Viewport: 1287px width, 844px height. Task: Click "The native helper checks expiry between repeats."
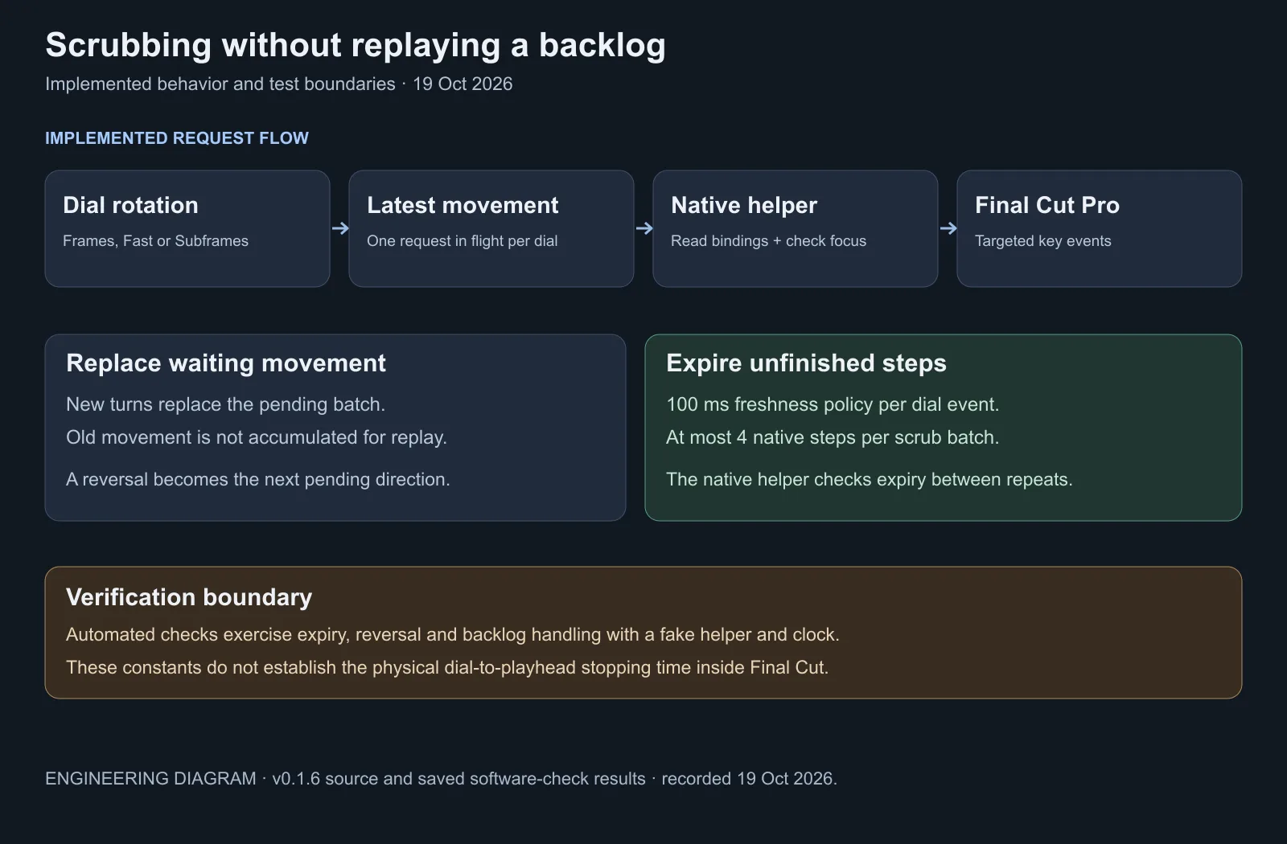[x=870, y=479]
